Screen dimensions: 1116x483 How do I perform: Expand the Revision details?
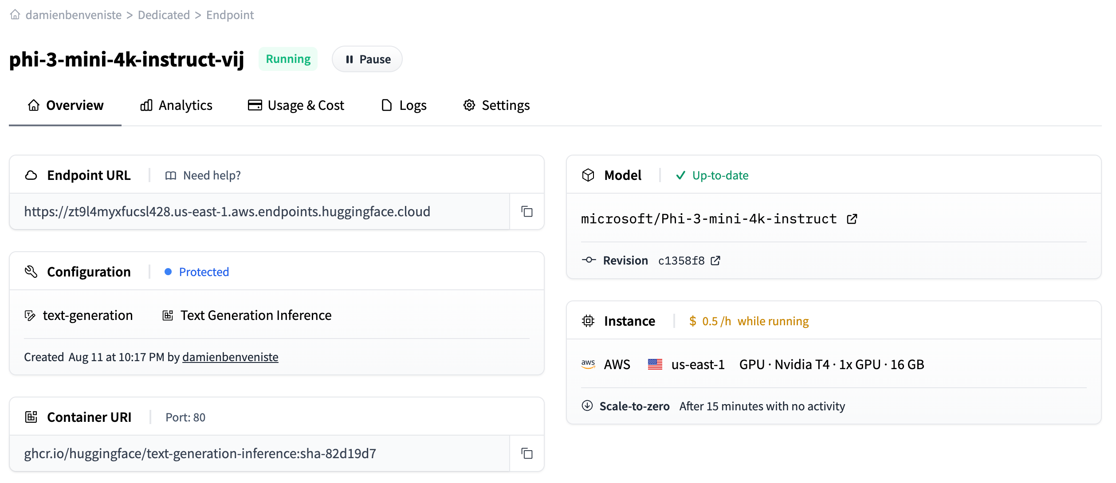tap(625, 260)
